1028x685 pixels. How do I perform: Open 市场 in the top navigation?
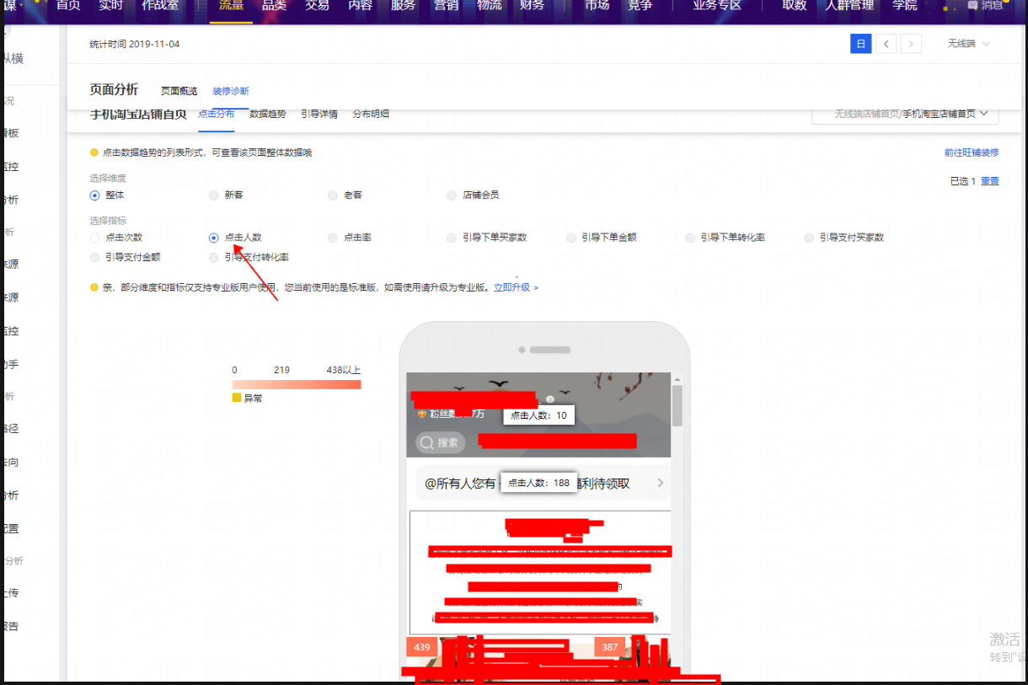[x=597, y=6]
